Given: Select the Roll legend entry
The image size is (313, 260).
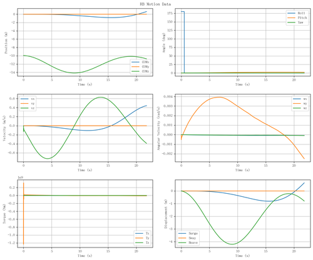Looking at the screenshot, I should pyautogui.click(x=296, y=13).
